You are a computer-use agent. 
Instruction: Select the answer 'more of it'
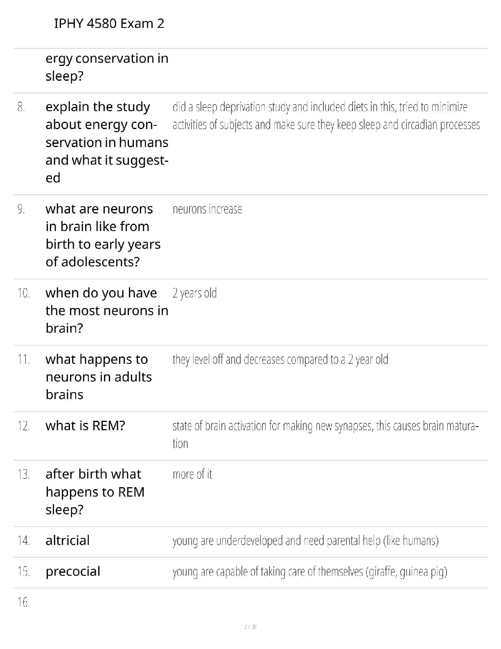(x=192, y=474)
